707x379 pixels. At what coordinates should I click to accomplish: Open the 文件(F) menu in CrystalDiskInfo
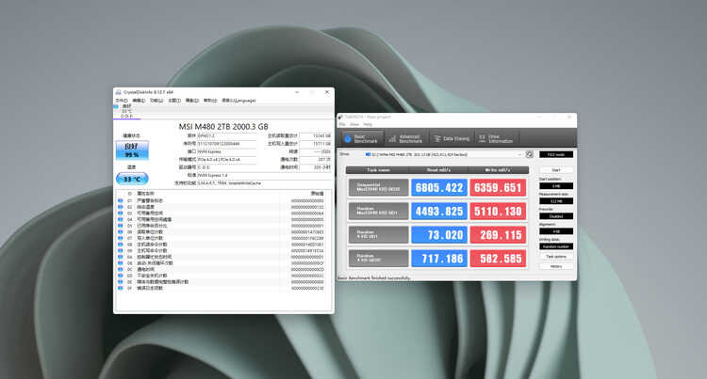coord(122,101)
